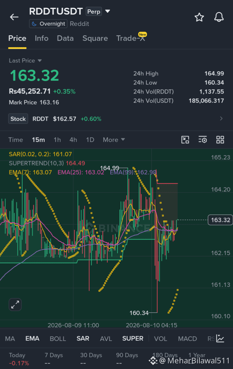Select the Time chart interval
Screen dimensions: 233x369
point(16,140)
